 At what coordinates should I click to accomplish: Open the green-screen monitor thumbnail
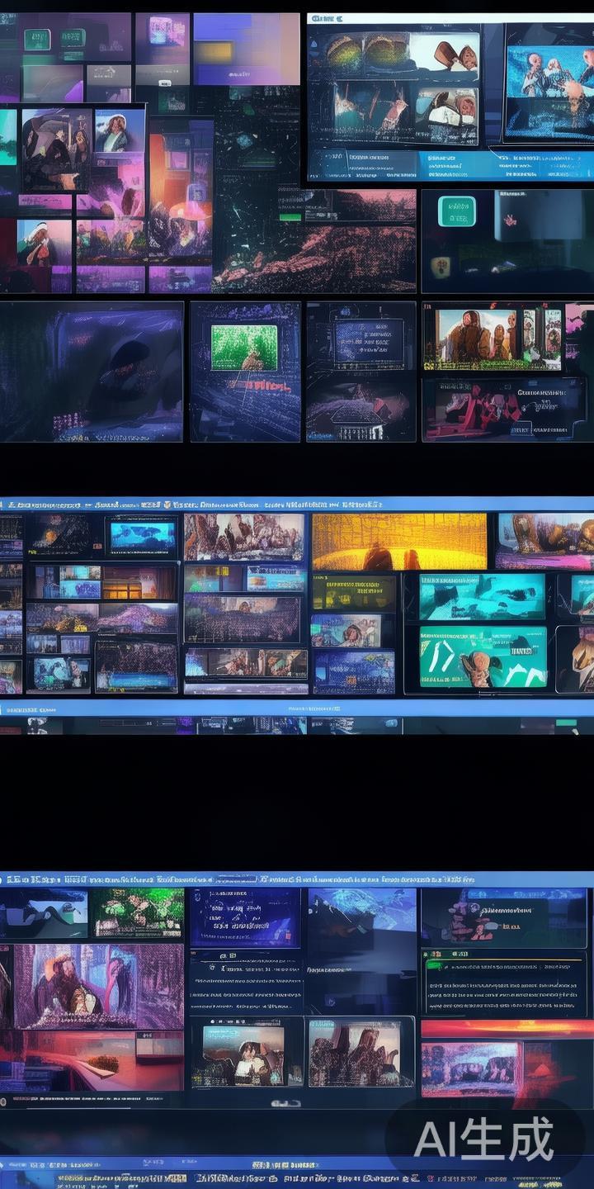click(x=244, y=347)
